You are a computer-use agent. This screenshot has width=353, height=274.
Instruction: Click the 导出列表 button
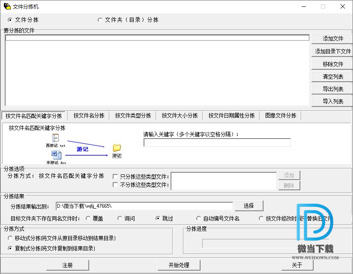332,89
